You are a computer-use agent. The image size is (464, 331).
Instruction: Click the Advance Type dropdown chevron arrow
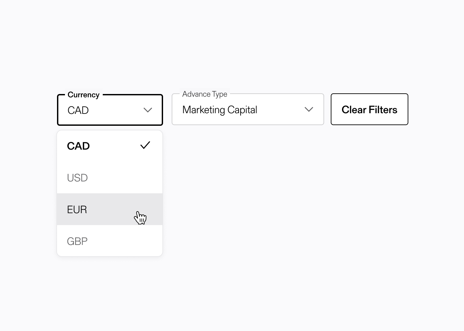(x=309, y=109)
